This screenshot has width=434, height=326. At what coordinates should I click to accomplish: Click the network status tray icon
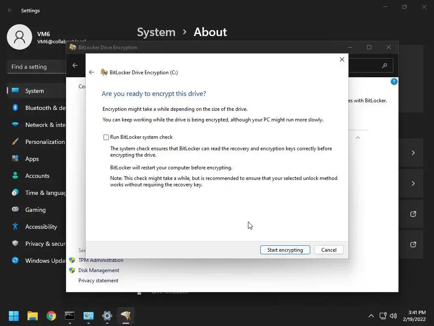[x=383, y=316]
